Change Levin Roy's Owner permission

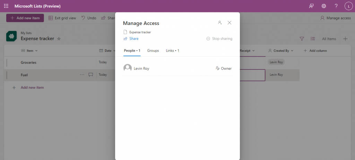tap(223, 68)
